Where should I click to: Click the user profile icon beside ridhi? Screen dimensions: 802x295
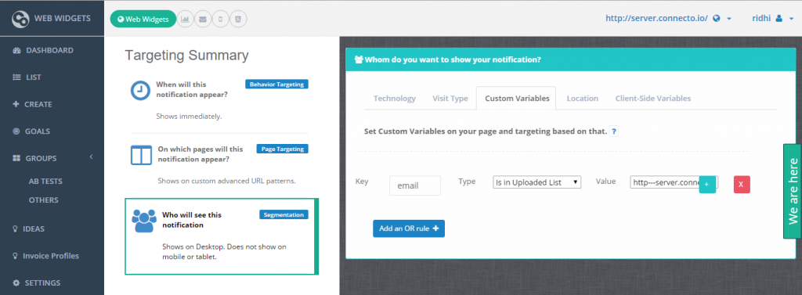[779, 19]
